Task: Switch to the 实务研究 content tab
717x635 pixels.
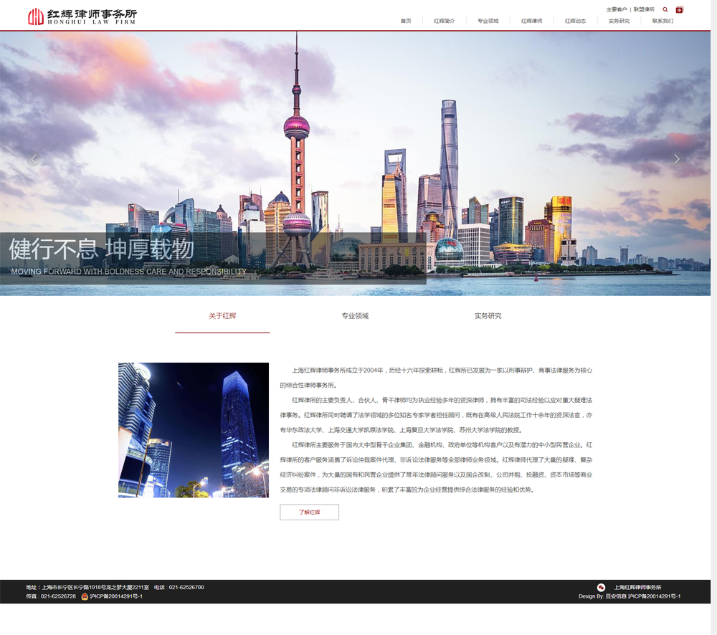Action: click(488, 316)
